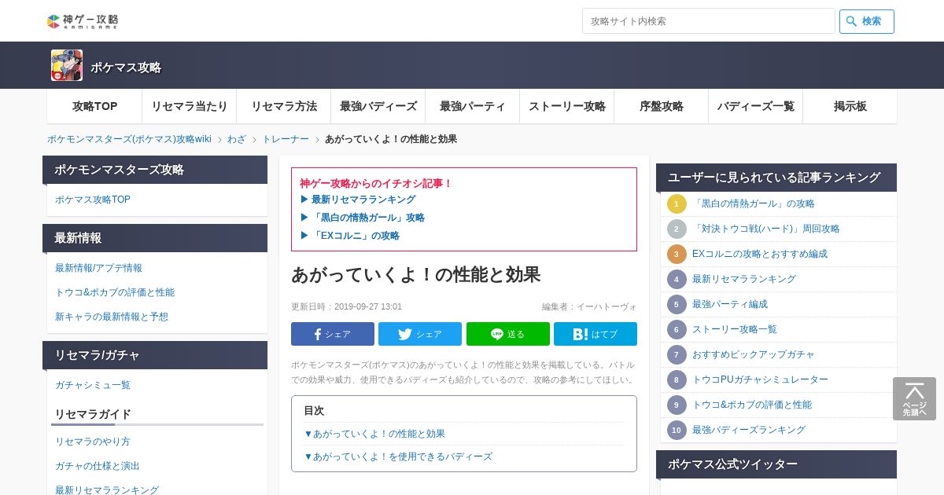944x495 pixels.
Task: Click the トレーナー breadcrumb link
Action: [x=286, y=139]
